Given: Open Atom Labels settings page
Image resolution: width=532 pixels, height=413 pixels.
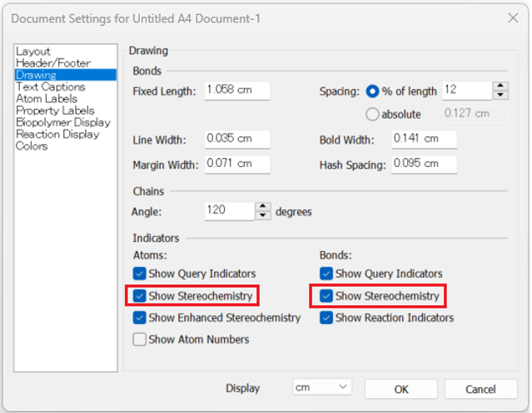Looking at the screenshot, I should click(47, 98).
